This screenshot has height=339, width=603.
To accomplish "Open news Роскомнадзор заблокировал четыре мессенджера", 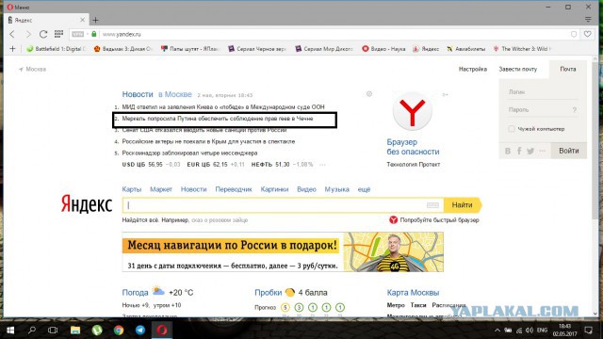I will coord(189,153).
